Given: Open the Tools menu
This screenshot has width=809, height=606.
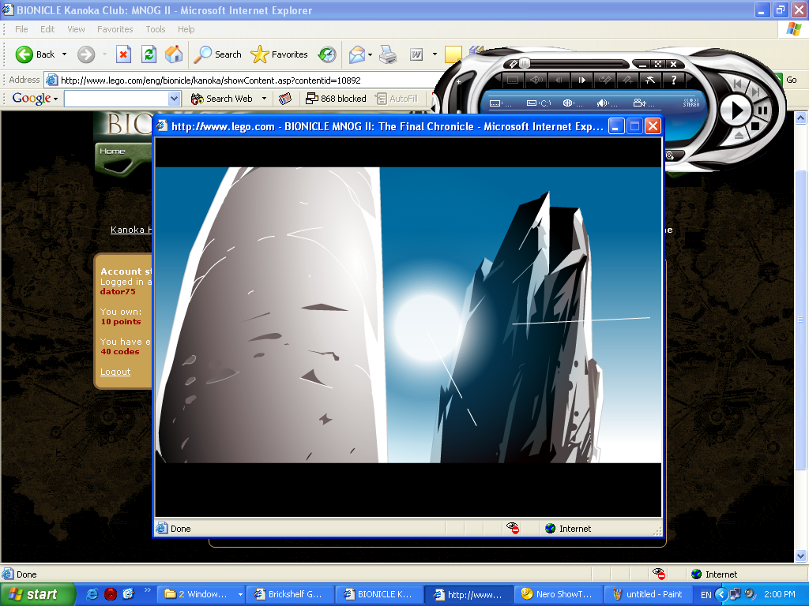Looking at the screenshot, I should tap(156, 29).
